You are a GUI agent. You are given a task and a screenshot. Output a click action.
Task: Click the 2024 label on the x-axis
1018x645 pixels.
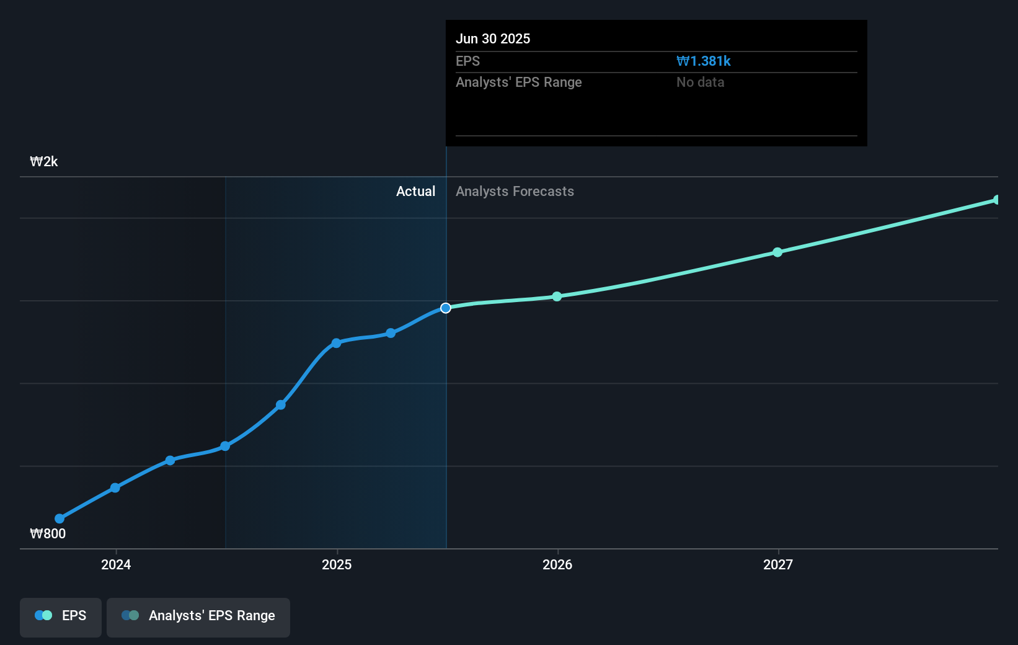click(x=115, y=565)
